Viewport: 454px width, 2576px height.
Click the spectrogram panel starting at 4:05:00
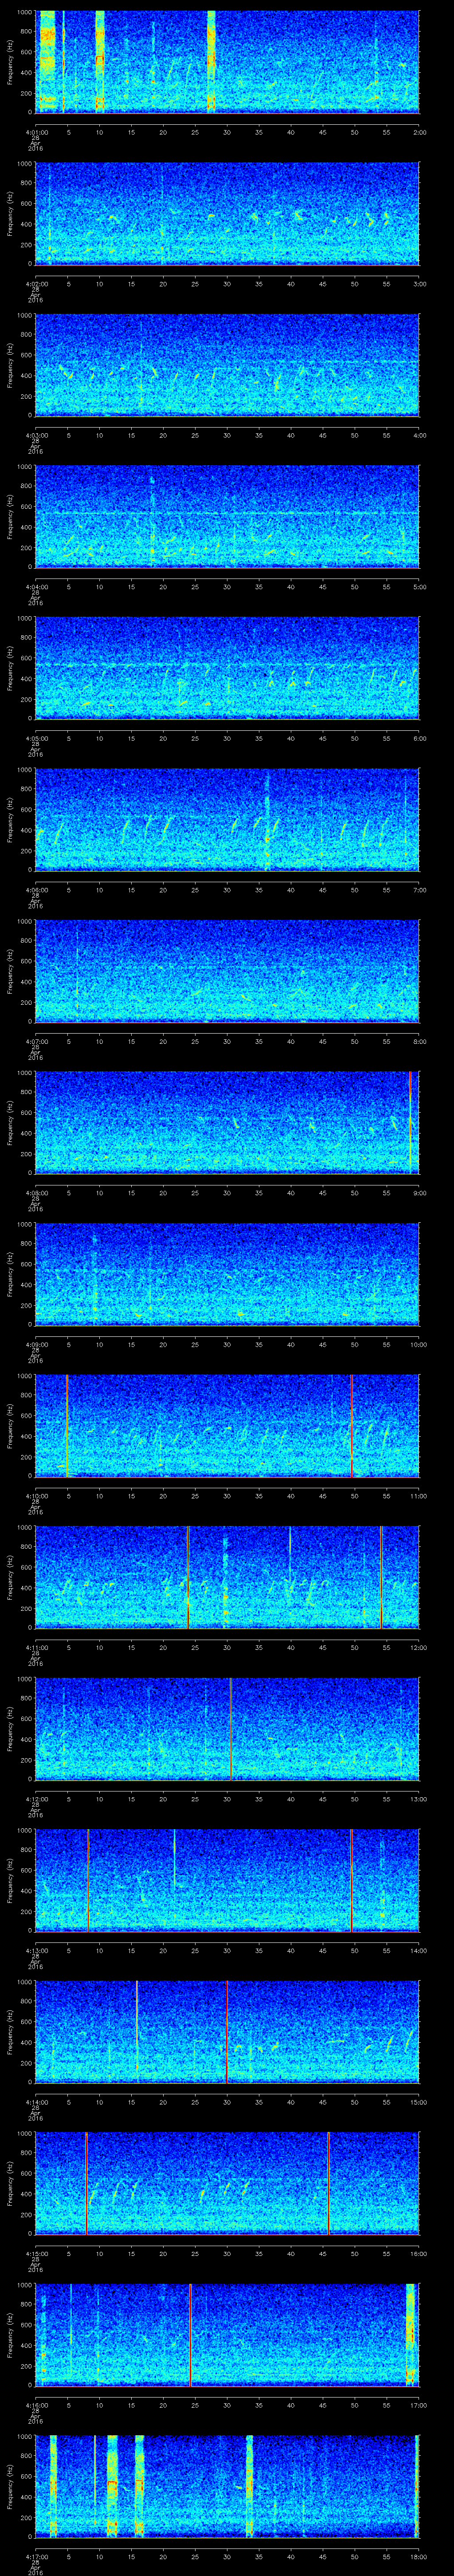227,668
